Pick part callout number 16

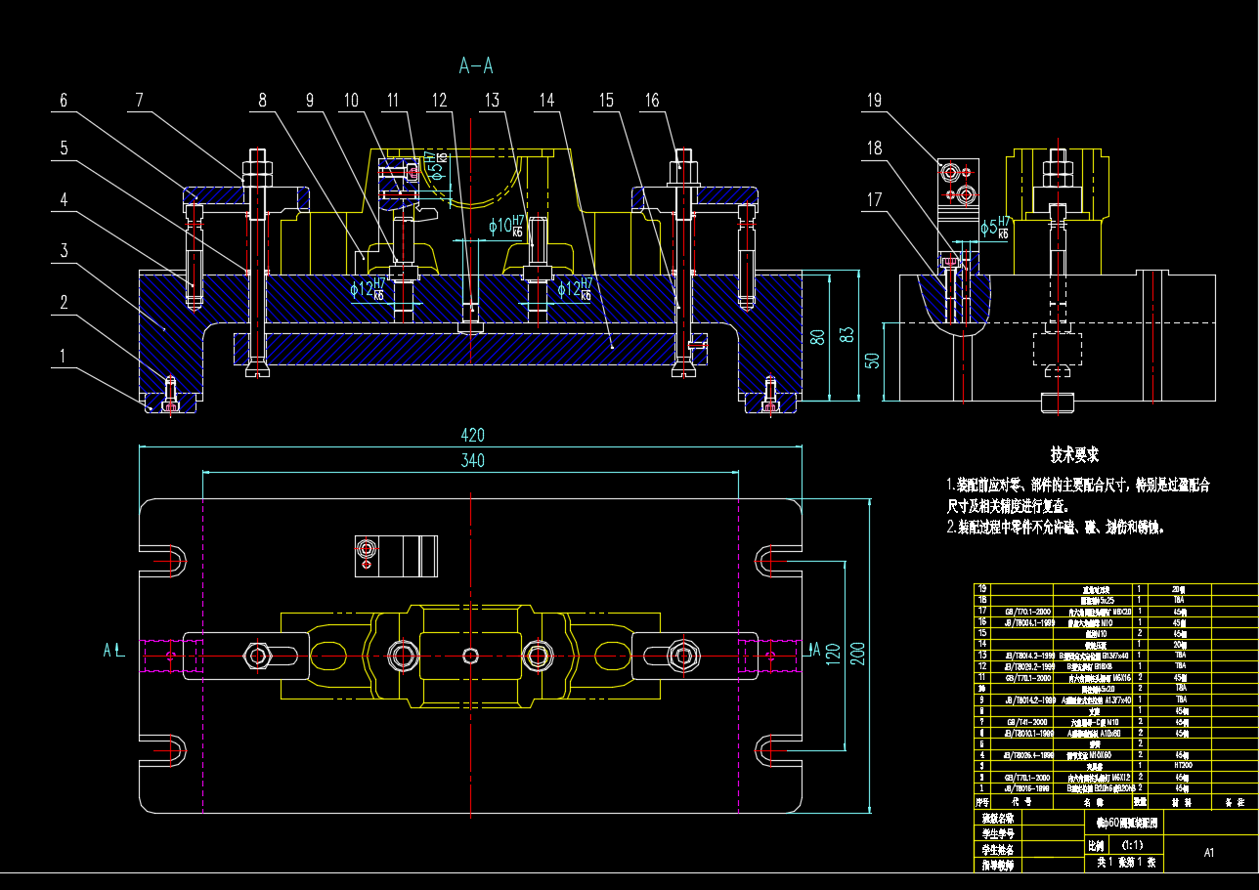pyautogui.click(x=652, y=100)
